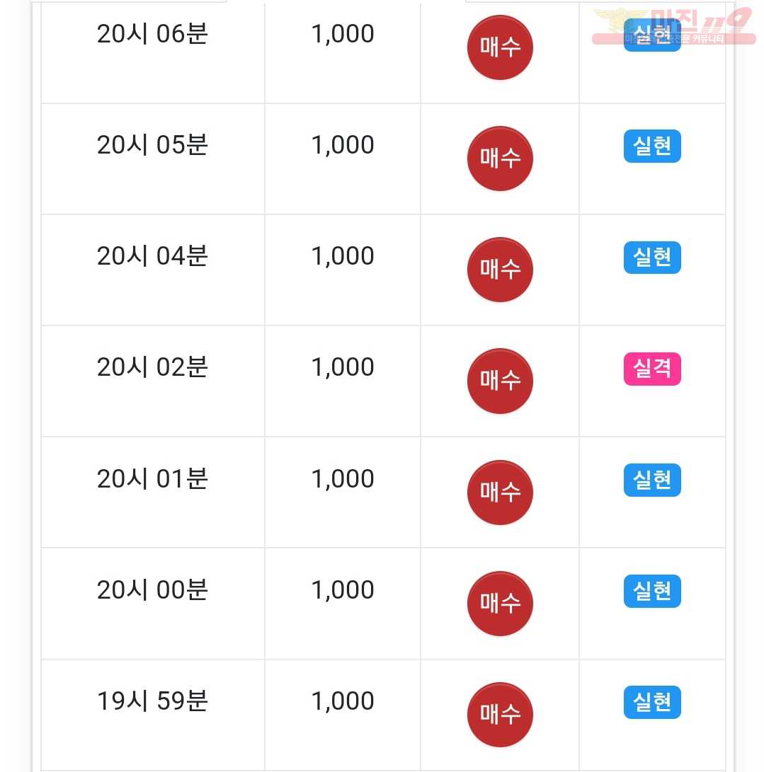Select the 실현 badge for 20시 04분
764x772 pixels.
point(651,258)
